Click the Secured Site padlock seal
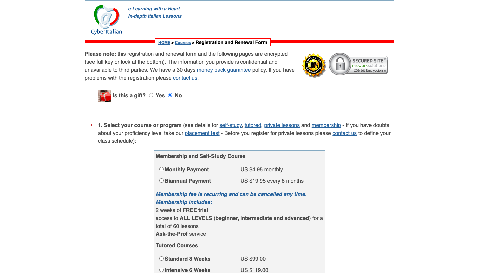Image resolution: width=479 pixels, height=273 pixels. (x=358, y=64)
